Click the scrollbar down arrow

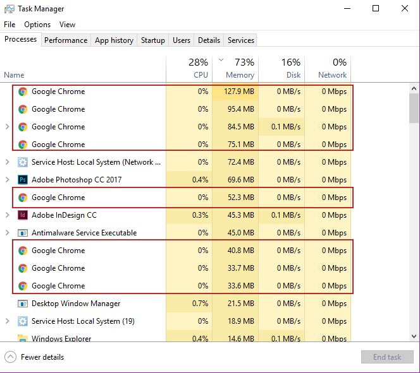point(414,336)
